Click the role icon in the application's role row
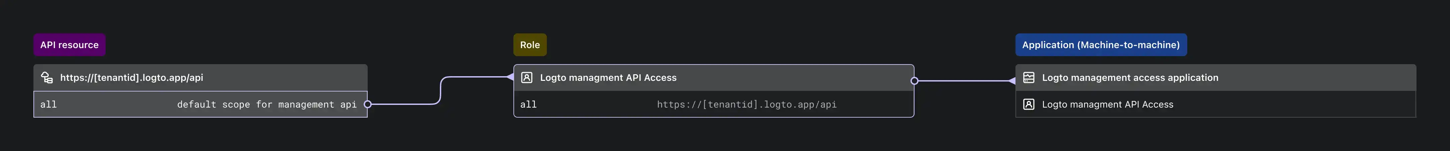The width and height of the screenshot is (1450, 151). pyautogui.click(x=1029, y=104)
